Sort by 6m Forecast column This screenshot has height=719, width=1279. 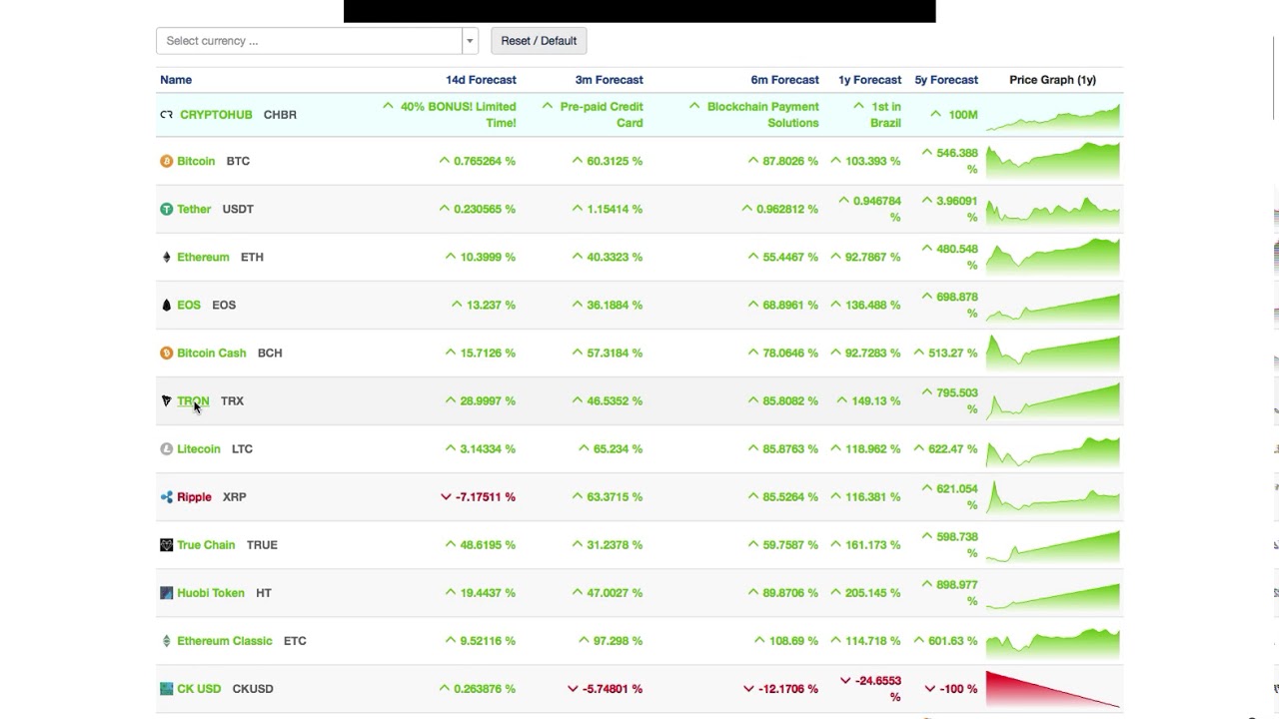(x=784, y=80)
